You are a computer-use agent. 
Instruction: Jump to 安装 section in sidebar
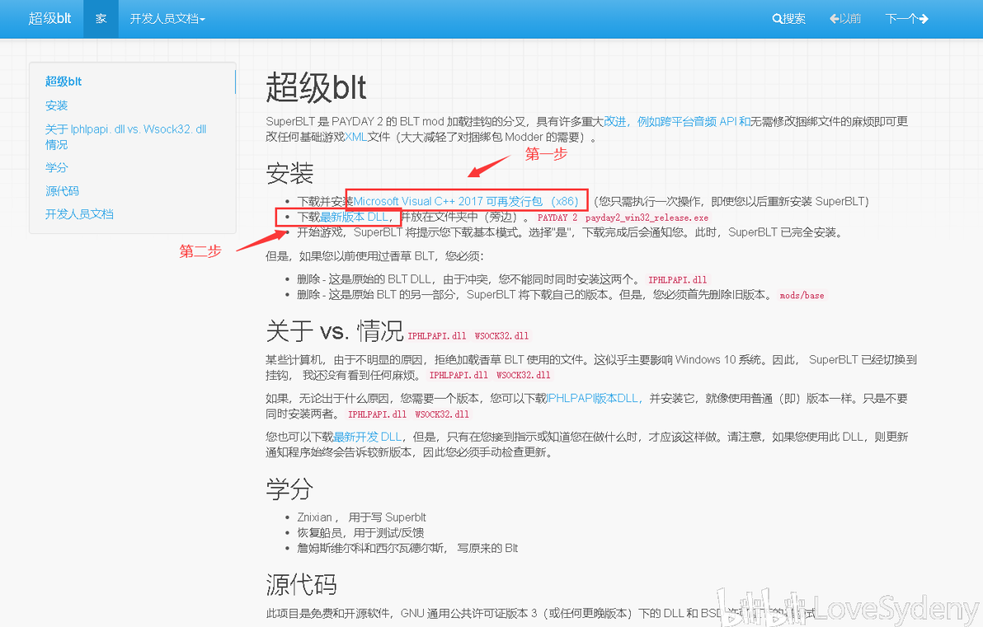coord(56,105)
